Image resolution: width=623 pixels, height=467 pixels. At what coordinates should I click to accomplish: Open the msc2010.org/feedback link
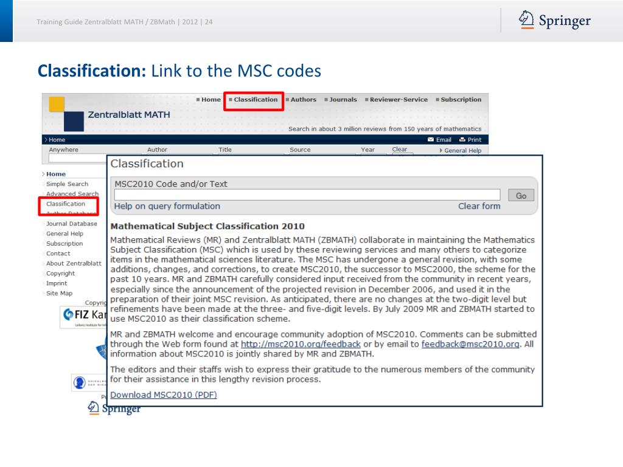pos(301,344)
